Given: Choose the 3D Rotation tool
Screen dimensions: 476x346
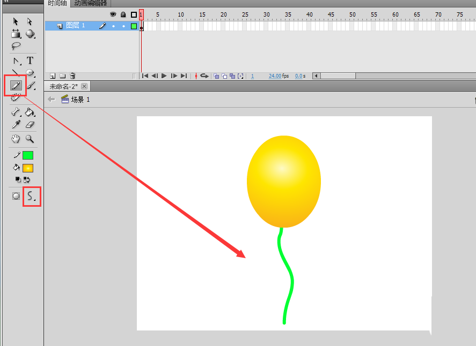Looking at the screenshot, I should (x=30, y=34).
